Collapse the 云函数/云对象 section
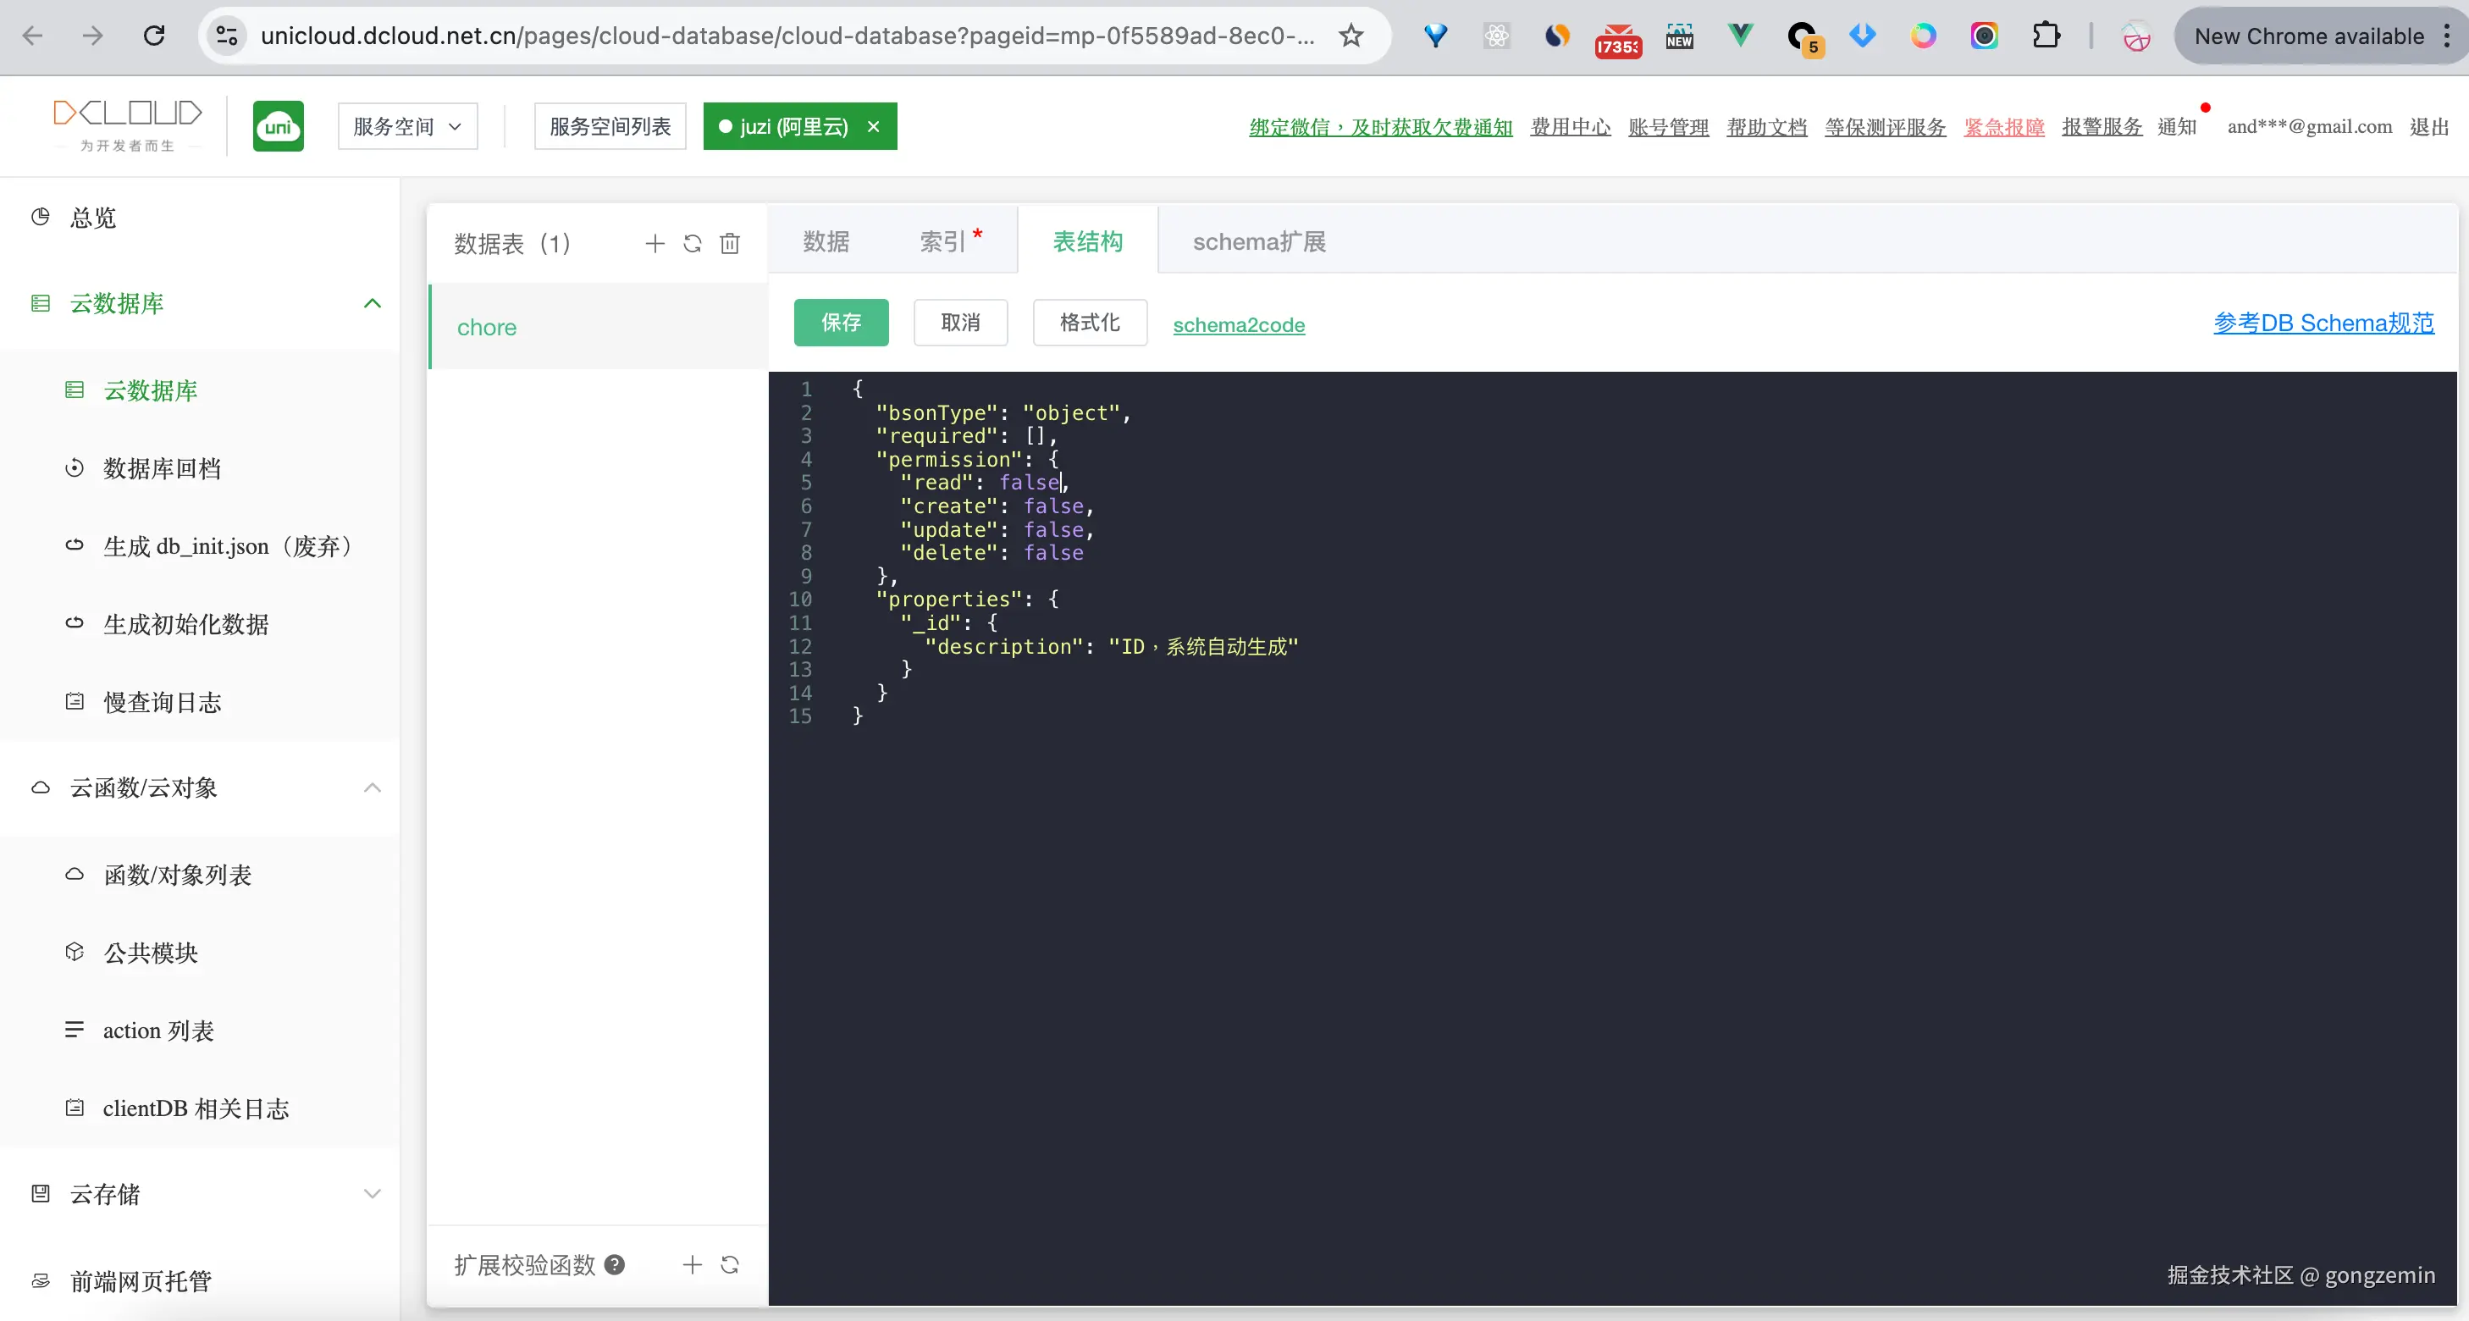This screenshot has width=2469, height=1321. pos(372,788)
